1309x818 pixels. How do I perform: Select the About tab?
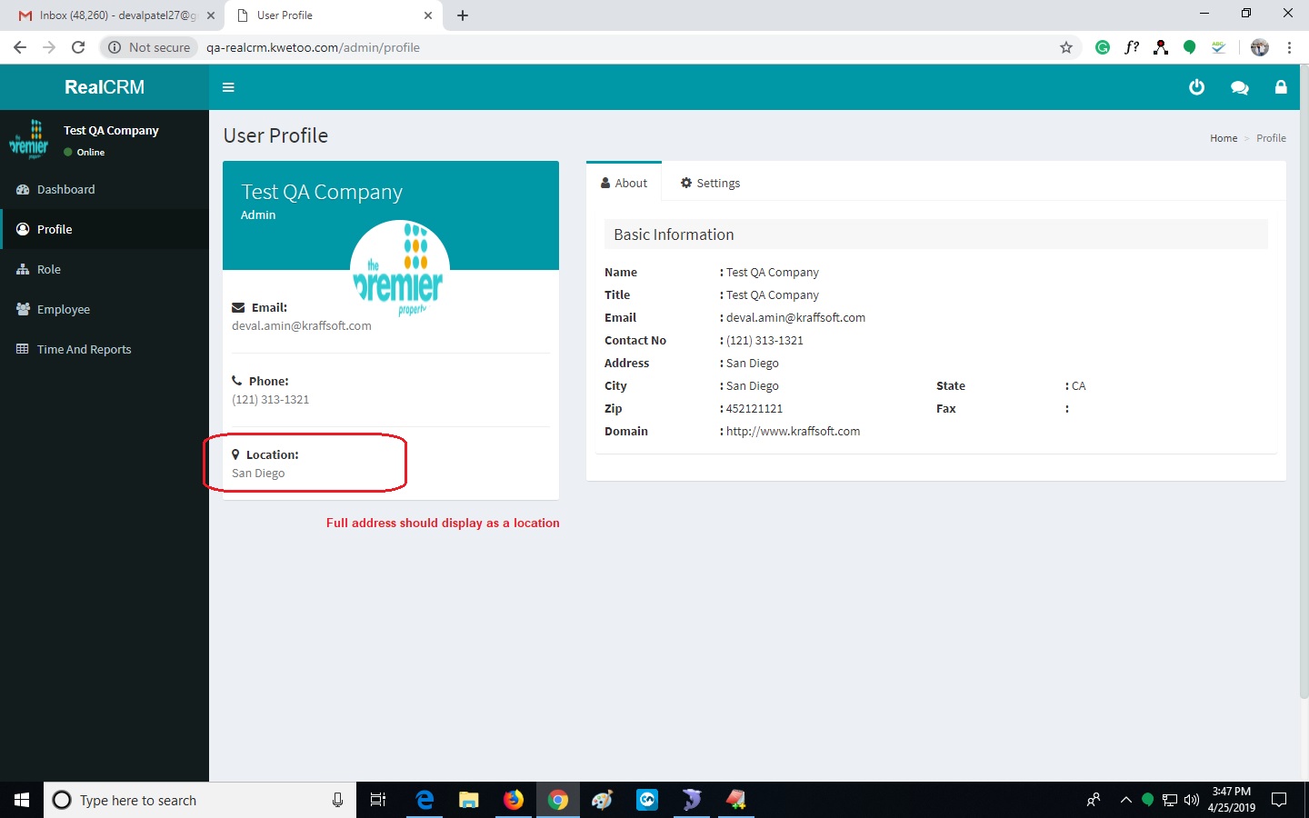click(624, 183)
